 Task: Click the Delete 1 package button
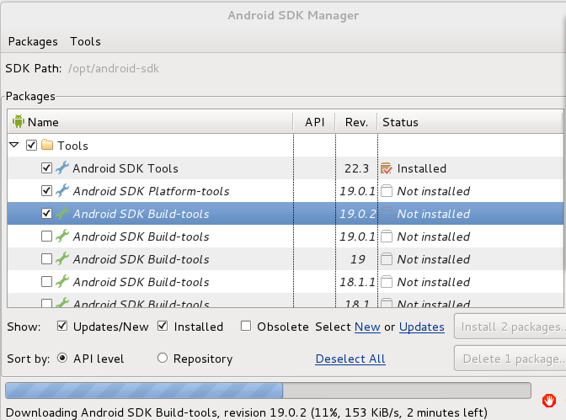coord(510,359)
